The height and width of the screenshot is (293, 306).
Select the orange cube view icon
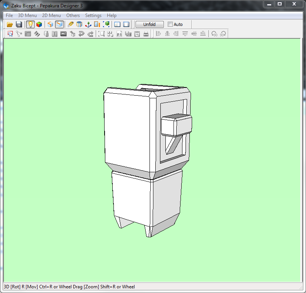(50, 24)
